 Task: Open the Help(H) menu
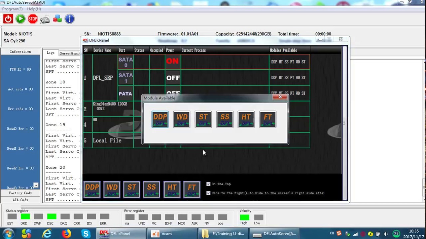[x=34, y=9]
